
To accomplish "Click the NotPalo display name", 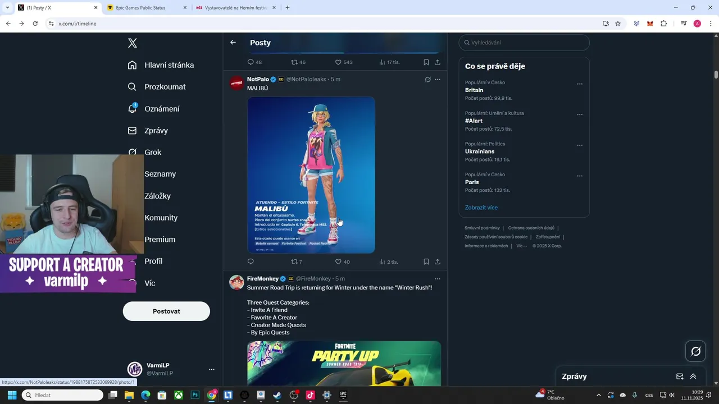I will [258, 80].
